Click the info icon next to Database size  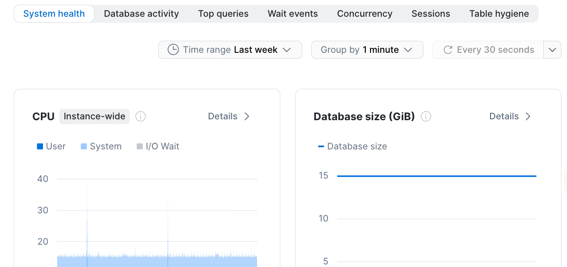426,116
